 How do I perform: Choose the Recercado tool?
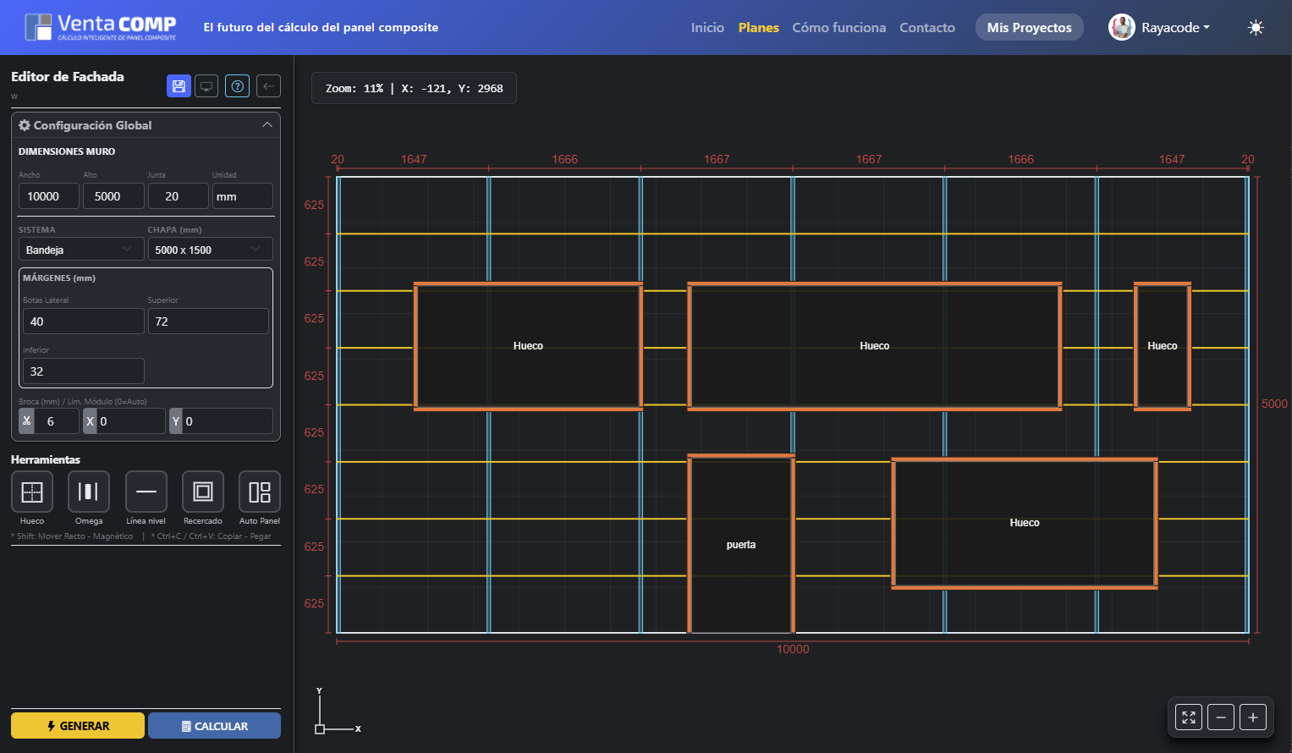click(203, 492)
